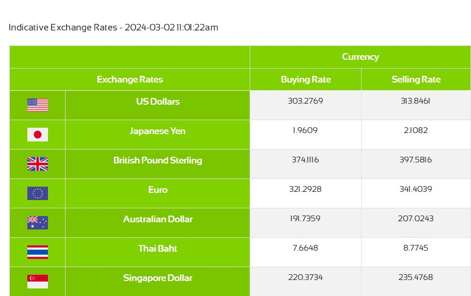Click the Currency header cell

pyautogui.click(x=360, y=57)
